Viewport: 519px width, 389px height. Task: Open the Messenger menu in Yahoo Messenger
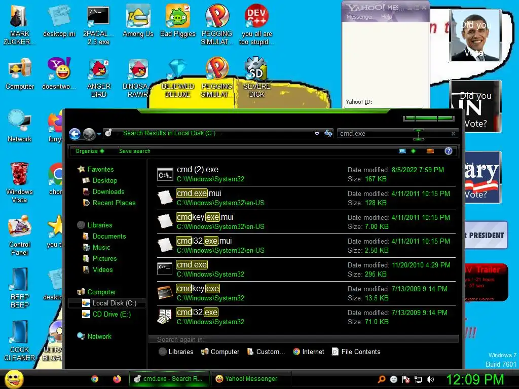359,17
